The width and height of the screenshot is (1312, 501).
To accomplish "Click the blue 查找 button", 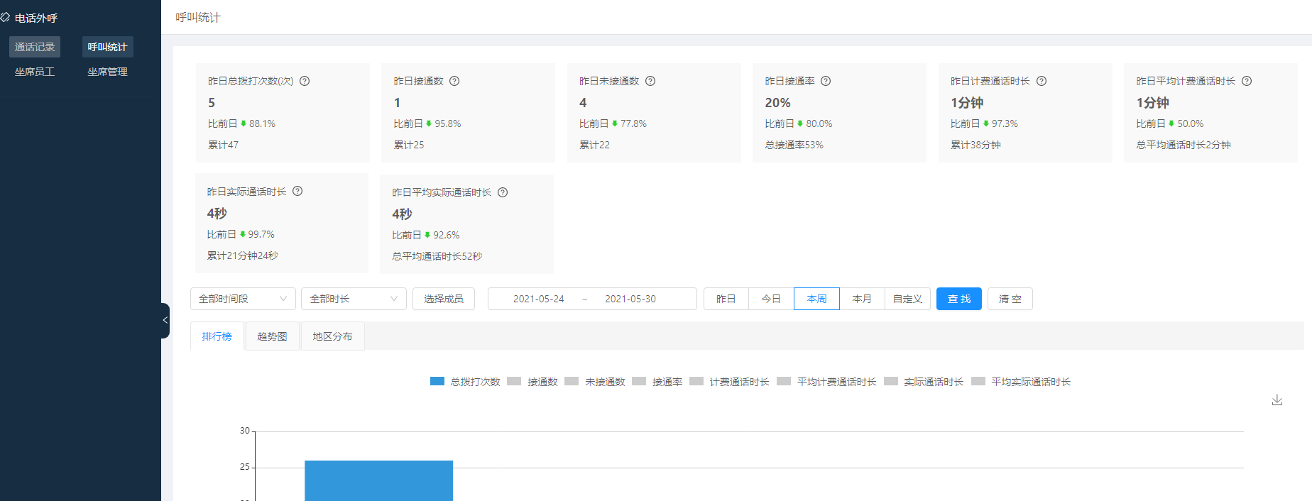I will pyautogui.click(x=959, y=299).
